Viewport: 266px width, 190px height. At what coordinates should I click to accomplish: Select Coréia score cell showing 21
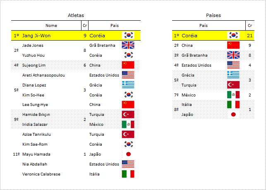point(250,36)
